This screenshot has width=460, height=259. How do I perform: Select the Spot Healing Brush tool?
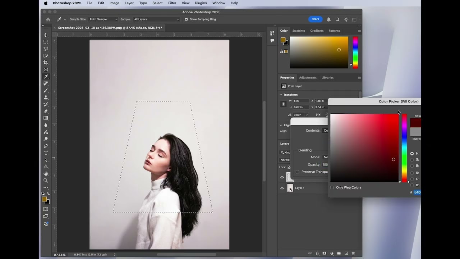(46, 83)
